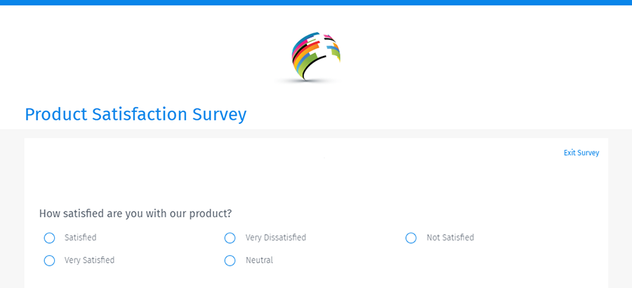Viewport: 632px width, 288px height.
Task: Click the blue bar at the page top
Action: pos(316,3)
